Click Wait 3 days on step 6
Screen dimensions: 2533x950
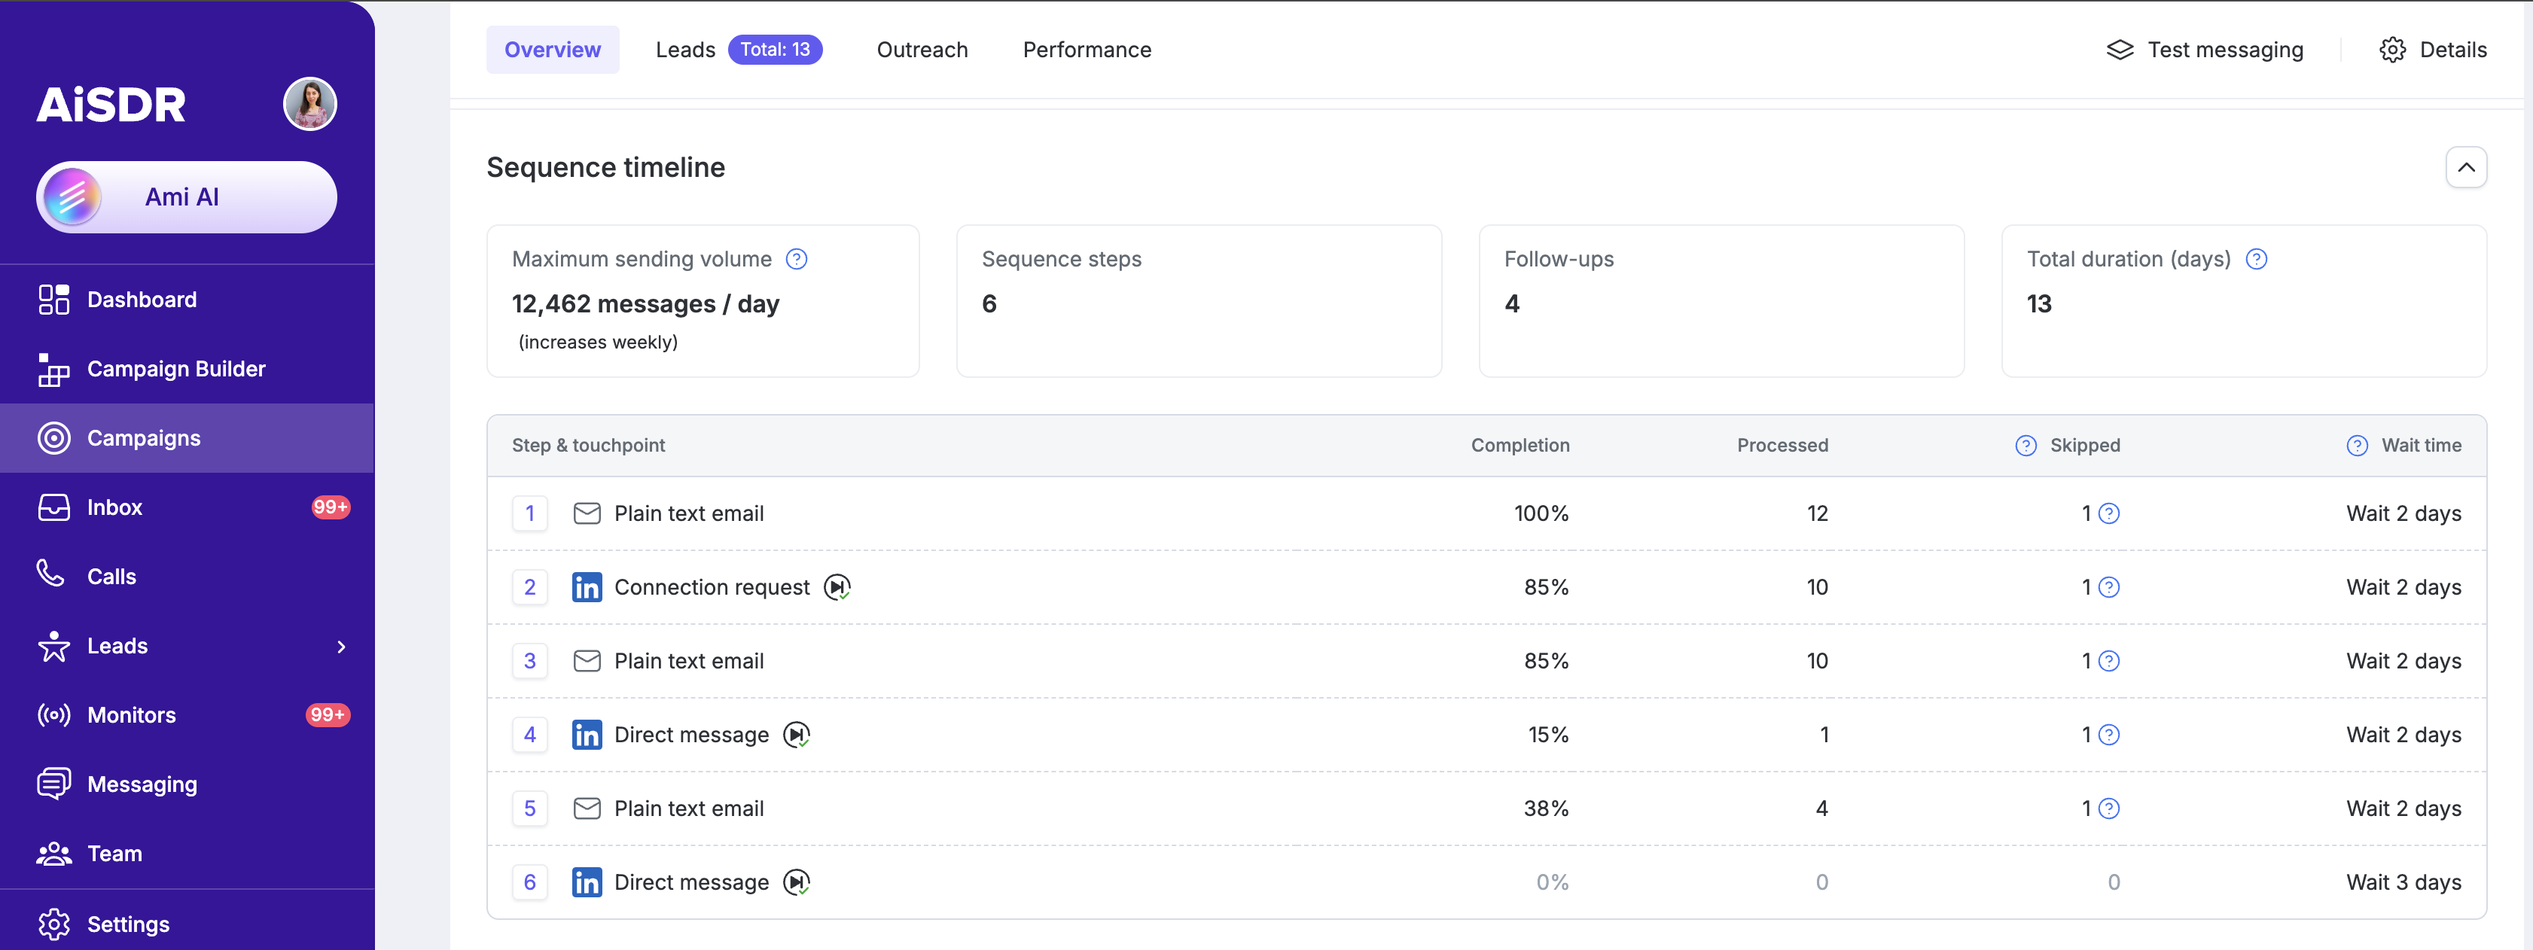tap(2403, 882)
